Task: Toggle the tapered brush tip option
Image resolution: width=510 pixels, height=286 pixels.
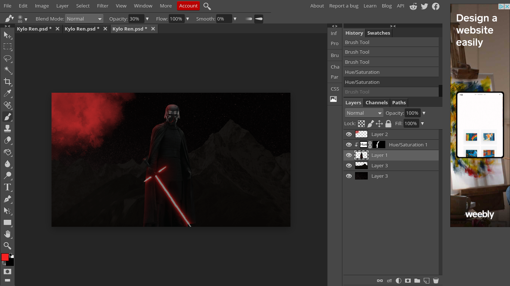Action: point(259,19)
